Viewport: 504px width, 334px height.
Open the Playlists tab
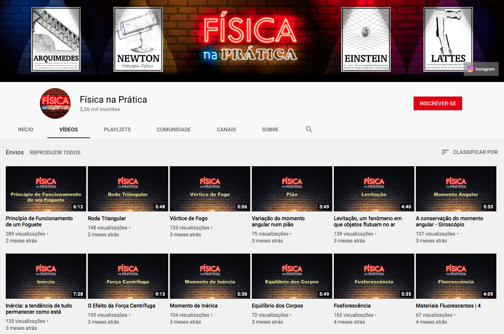[117, 129]
